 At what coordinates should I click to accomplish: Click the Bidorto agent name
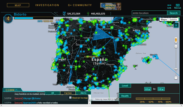[20, 14]
